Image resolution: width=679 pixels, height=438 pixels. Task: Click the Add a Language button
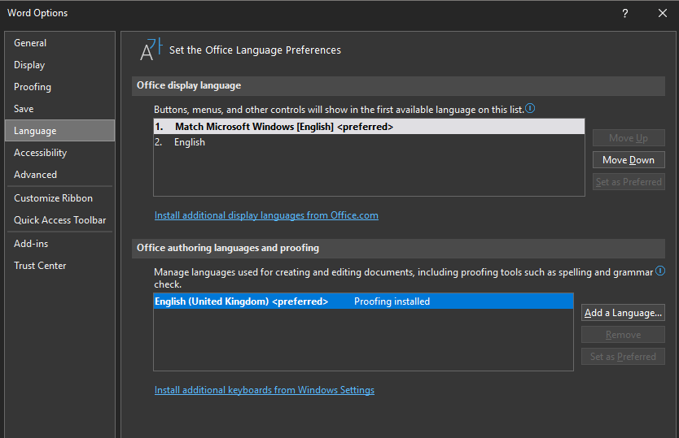click(623, 313)
